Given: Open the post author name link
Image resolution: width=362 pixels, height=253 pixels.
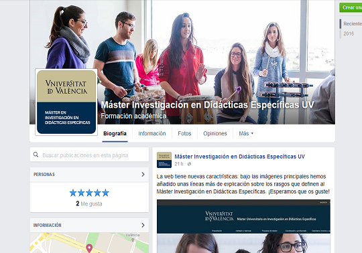Looking at the screenshot, I should pos(239,157).
